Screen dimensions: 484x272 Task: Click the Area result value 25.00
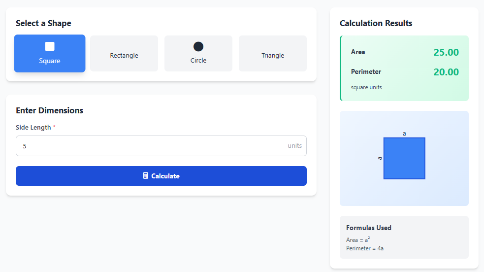pos(446,52)
